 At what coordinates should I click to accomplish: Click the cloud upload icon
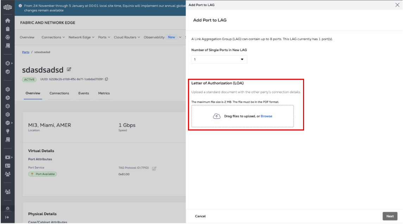click(x=217, y=116)
